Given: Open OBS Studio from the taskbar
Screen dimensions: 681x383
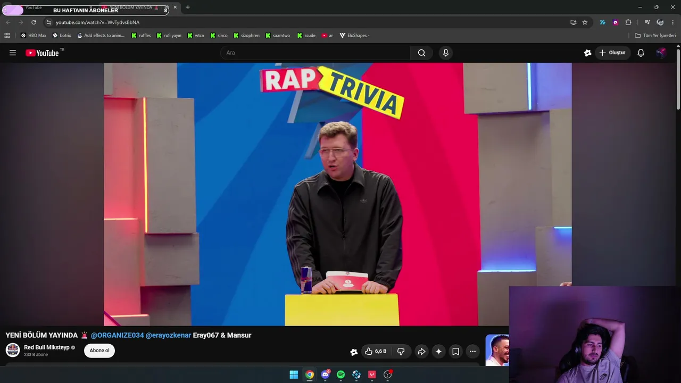Looking at the screenshot, I should 387,374.
